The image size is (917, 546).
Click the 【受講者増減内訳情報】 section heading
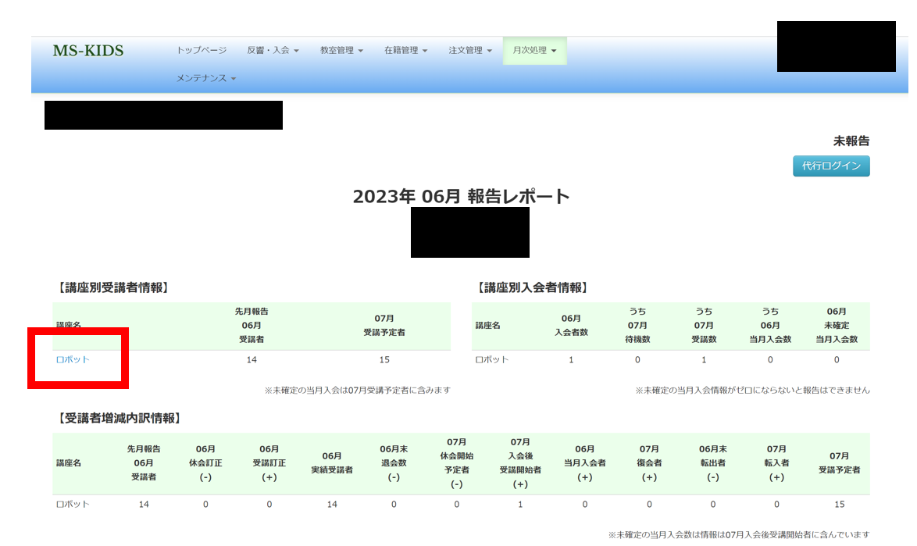coord(119,419)
